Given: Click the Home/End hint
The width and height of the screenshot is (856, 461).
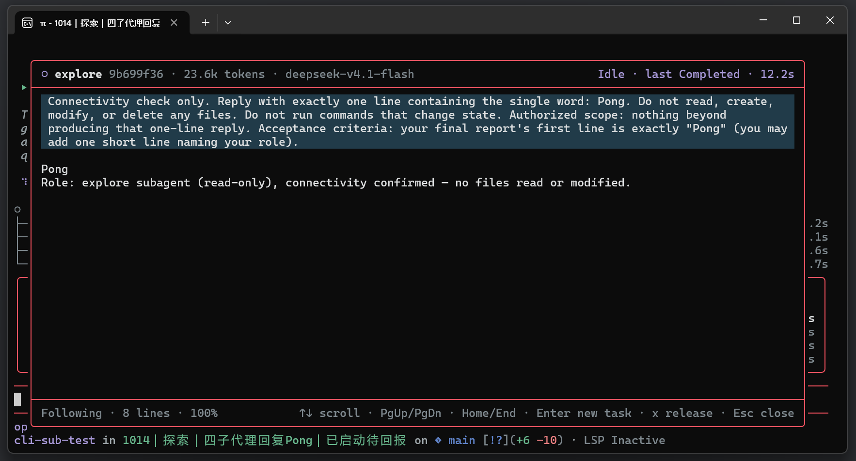Looking at the screenshot, I should coord(489,413).
